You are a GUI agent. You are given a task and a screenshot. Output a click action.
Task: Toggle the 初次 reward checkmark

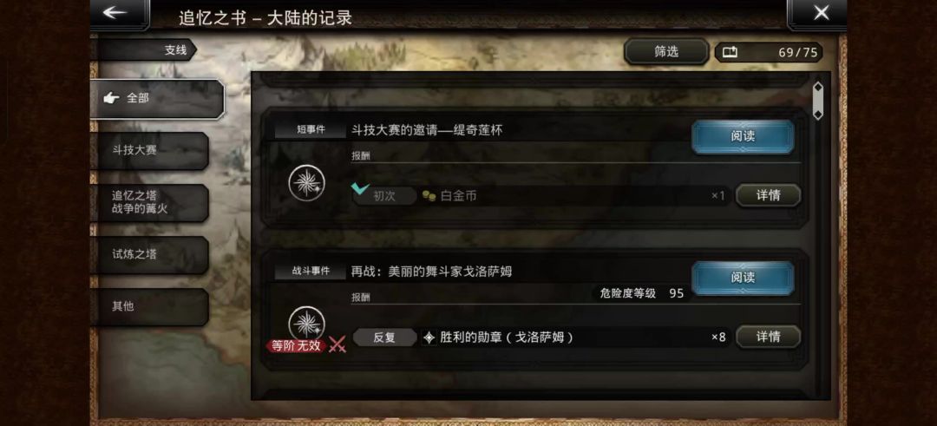360,189
